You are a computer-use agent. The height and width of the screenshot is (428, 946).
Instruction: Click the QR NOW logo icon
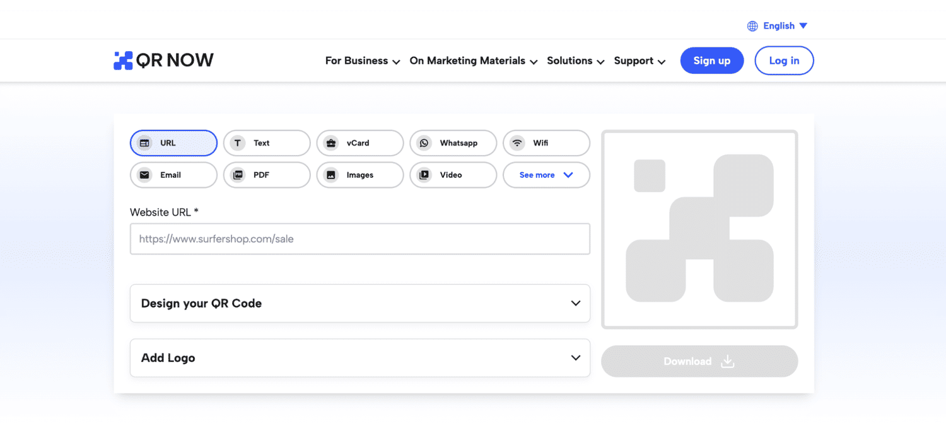click(123, 61)
